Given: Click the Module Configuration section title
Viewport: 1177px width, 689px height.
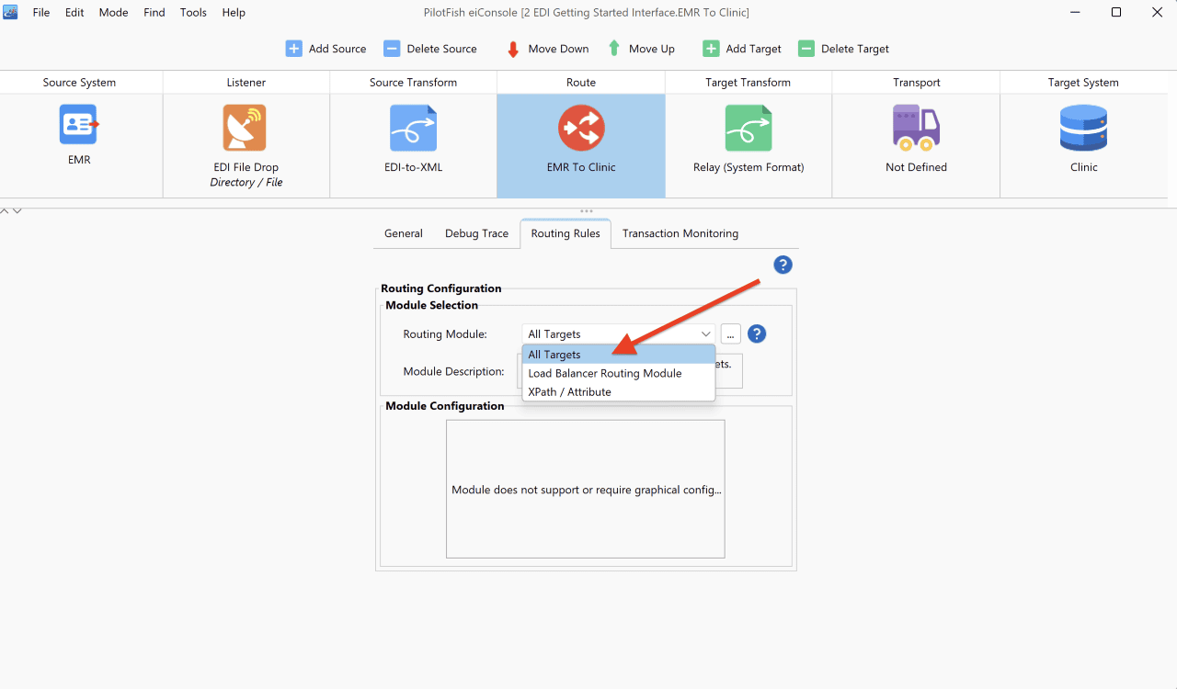Looking at the screenshot, I should [445, 406].
